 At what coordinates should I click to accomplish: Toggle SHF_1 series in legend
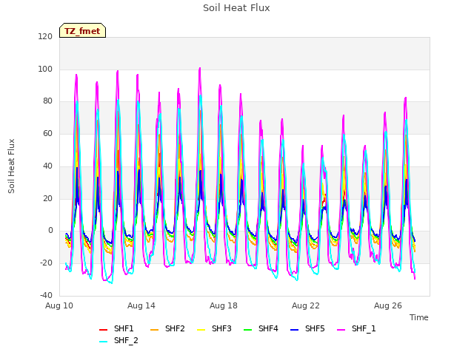click(356, 328)
